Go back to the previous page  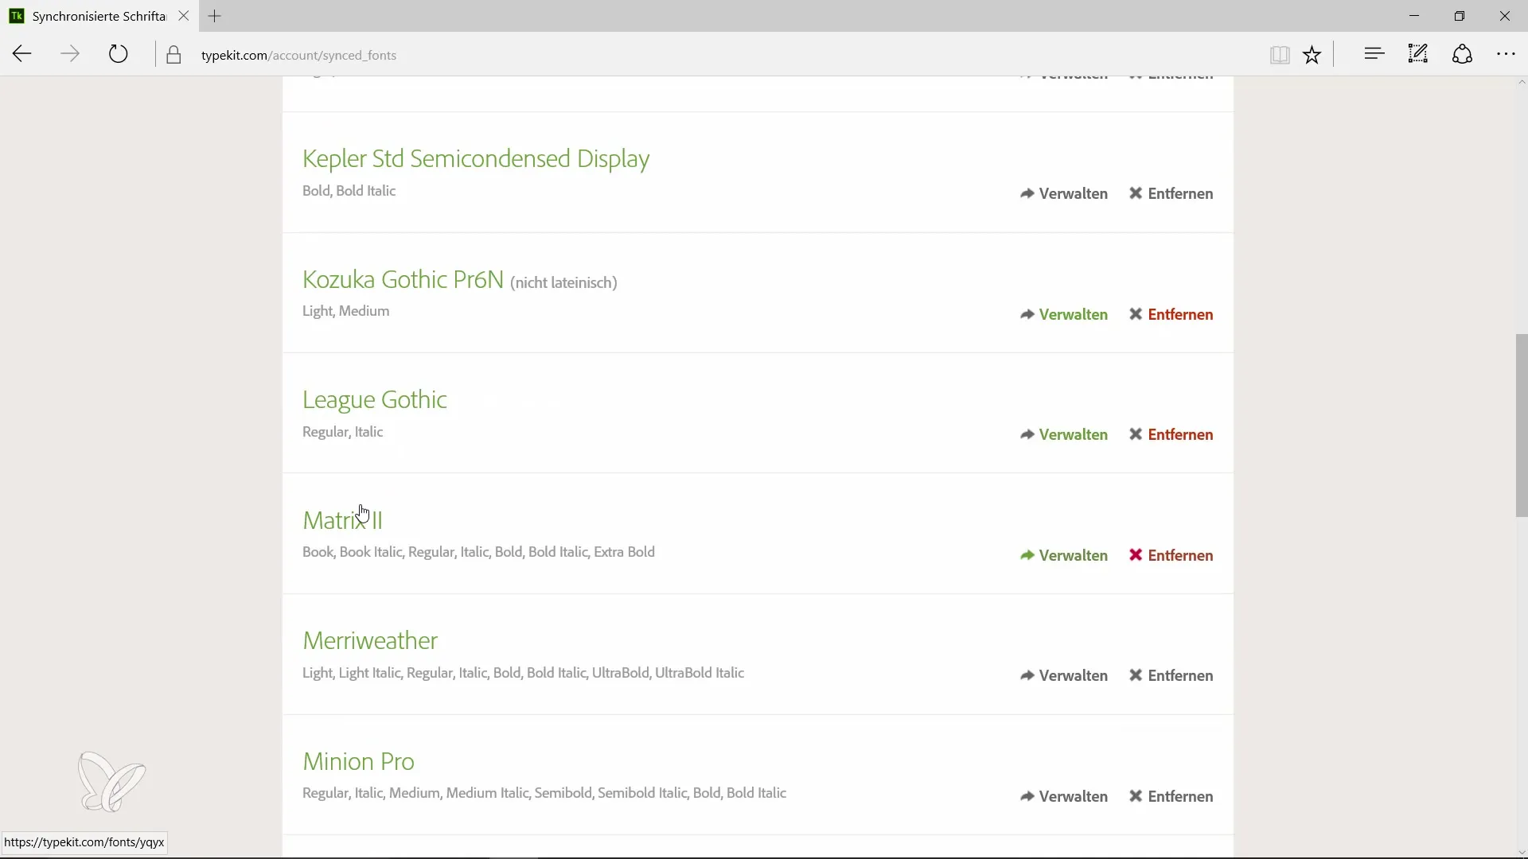pyautogui.click(x=21, y=54)
